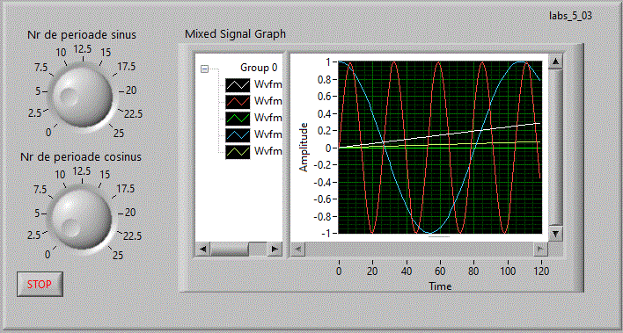Click the red waveform legend icon
This screenshot has width=623, height=333.
[238, 102]
